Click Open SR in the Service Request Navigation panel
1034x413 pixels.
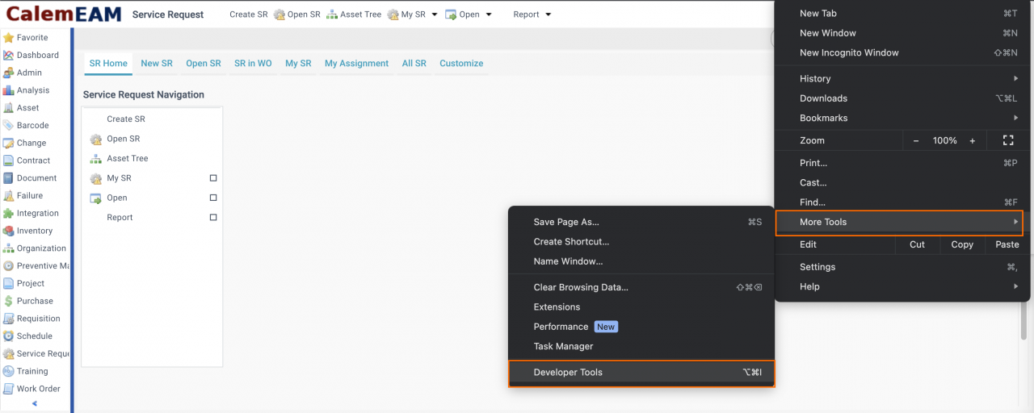point(123,139)
